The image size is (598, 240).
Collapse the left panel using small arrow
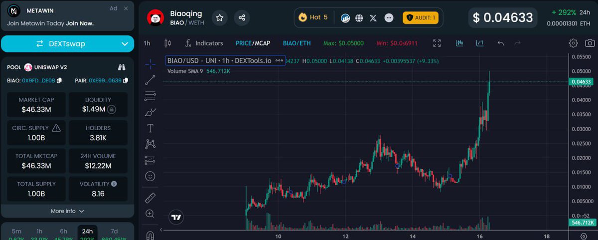(x=160, y=230)
